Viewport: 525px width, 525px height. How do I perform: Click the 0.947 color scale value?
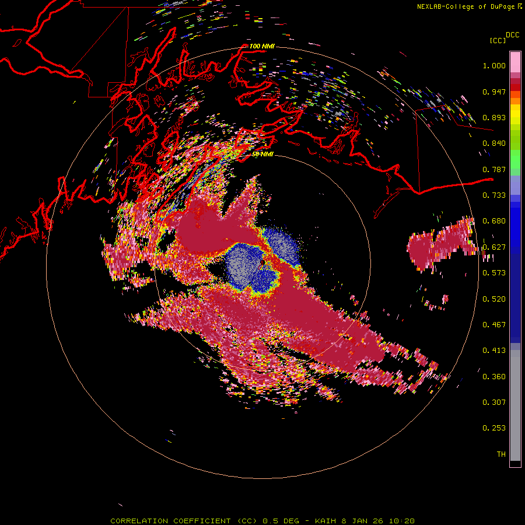(x=494, y=92)
